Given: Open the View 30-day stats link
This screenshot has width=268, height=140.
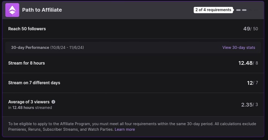Looking at the screenshot, I should 239,47.
